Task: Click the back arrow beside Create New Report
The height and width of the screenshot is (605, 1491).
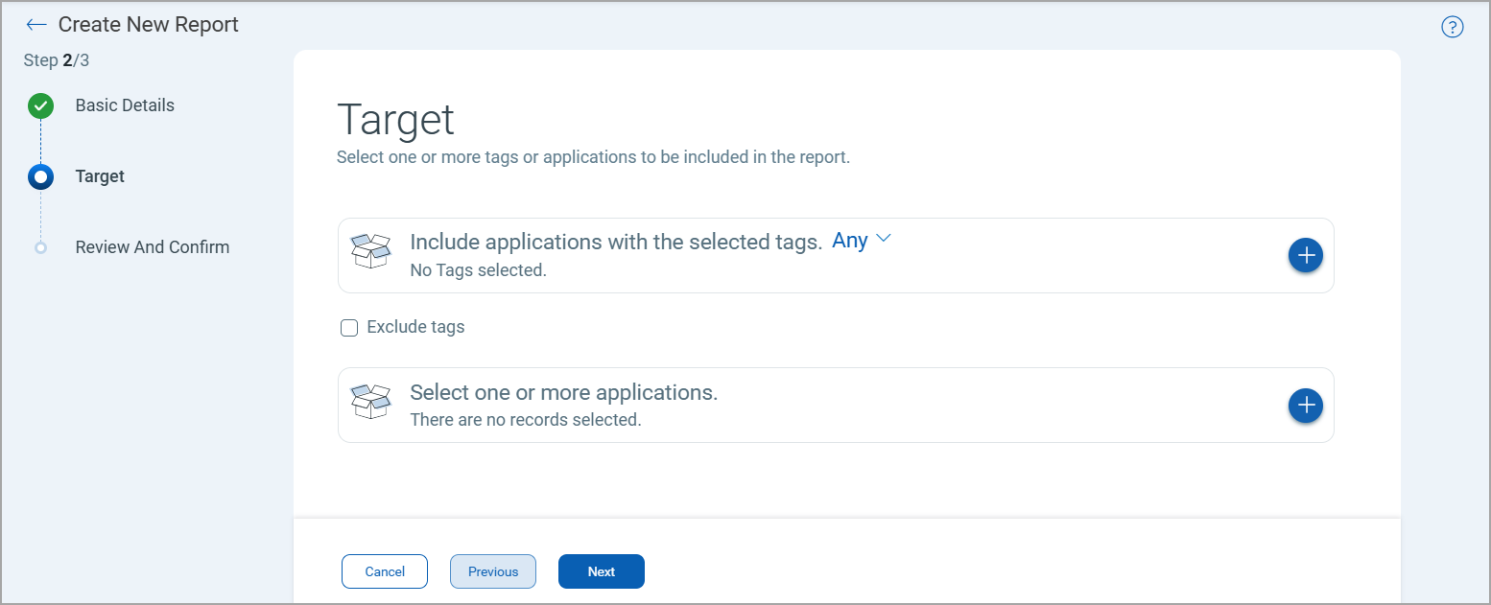Action: (x=36, y=25)
